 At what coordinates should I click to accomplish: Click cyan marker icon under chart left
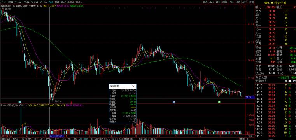[x=19, y=102]
